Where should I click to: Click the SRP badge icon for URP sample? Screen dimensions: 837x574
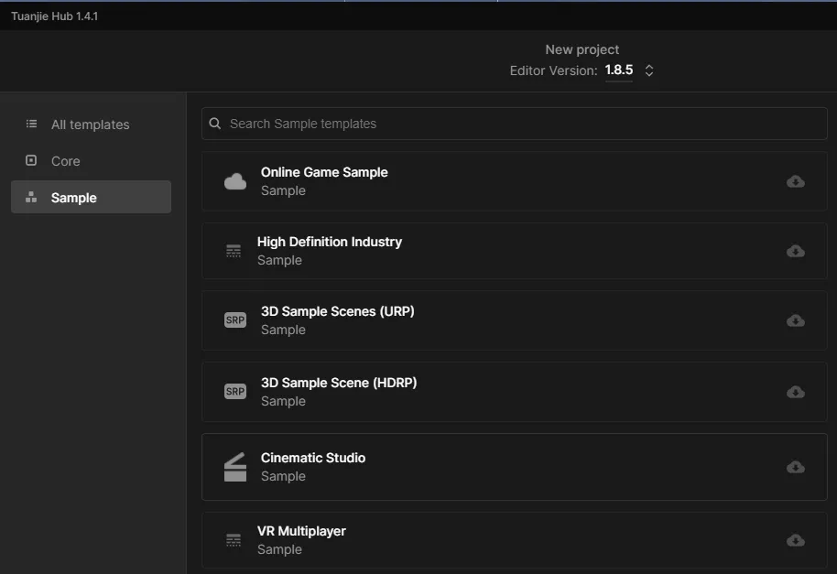tap(235, 320)
